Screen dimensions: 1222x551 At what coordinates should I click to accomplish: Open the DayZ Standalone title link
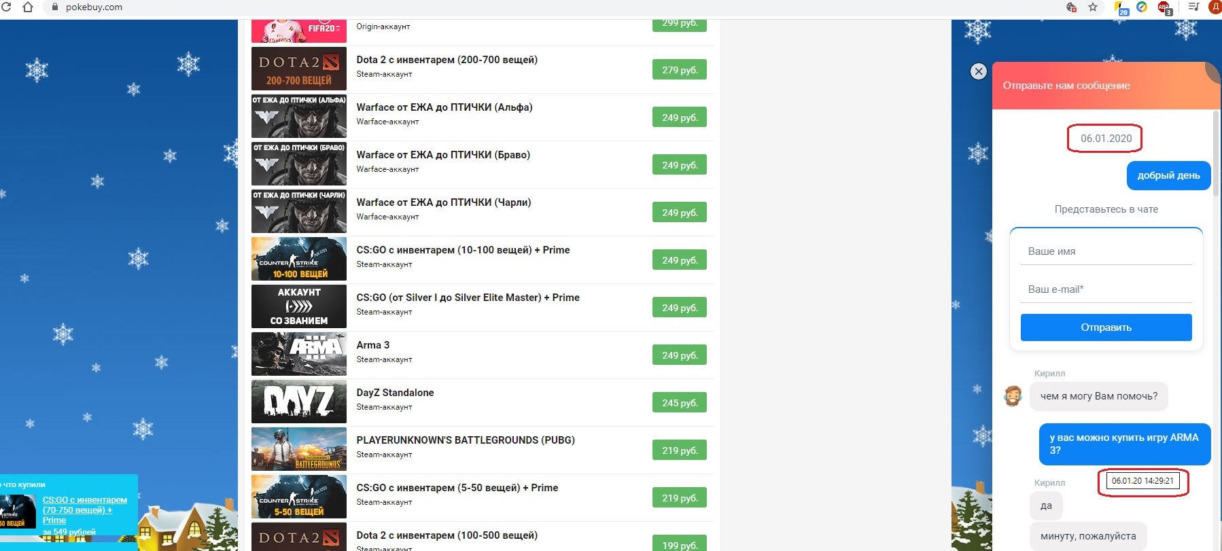(395, 393)
